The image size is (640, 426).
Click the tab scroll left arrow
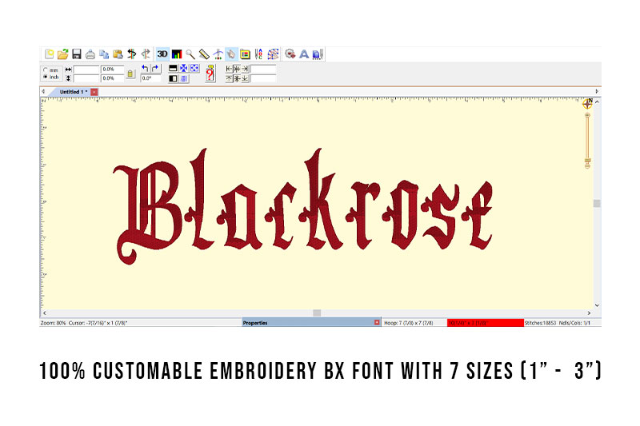[43, 92]
